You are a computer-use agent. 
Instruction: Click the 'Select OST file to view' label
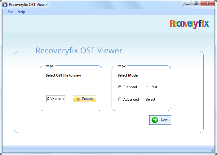[63, 75]
